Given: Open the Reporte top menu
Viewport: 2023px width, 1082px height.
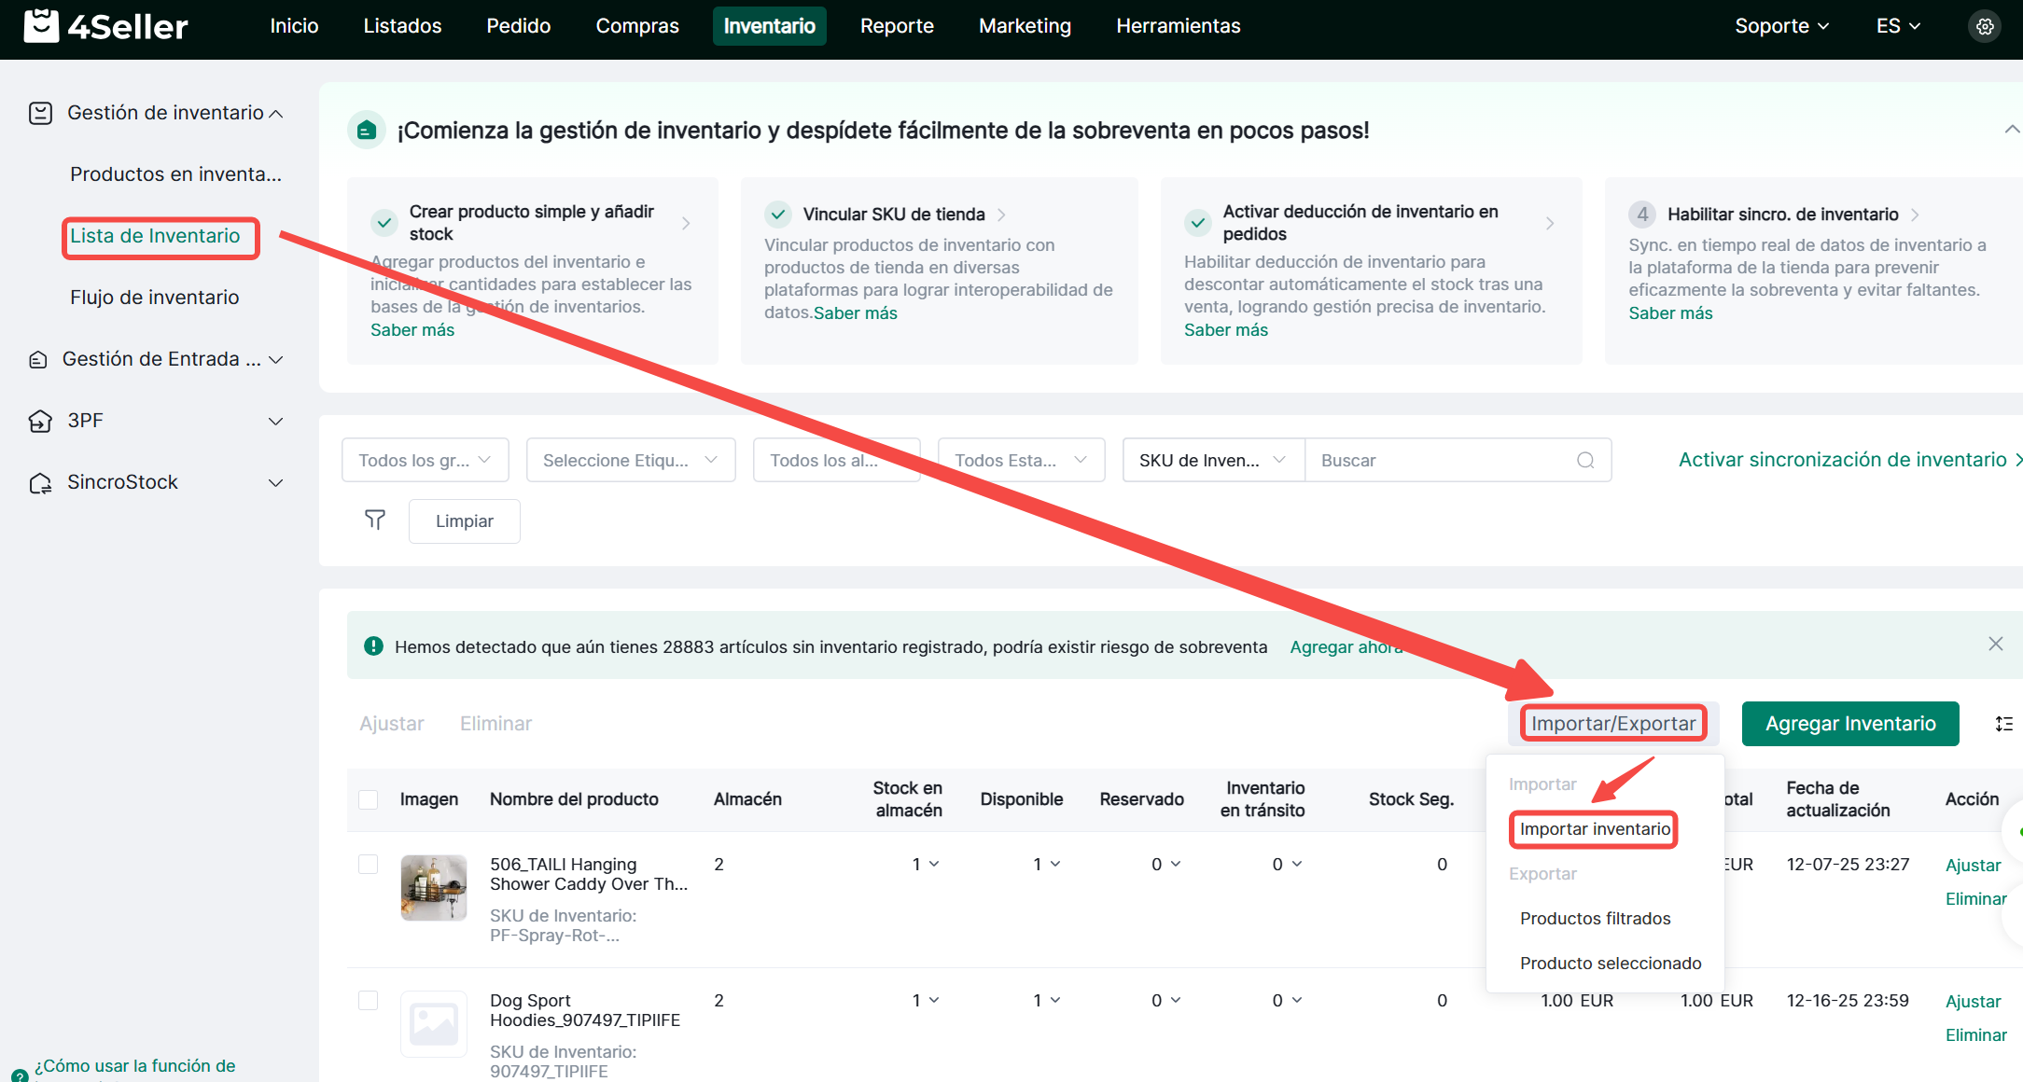Looking at the screenshot, I should (896, 26).
